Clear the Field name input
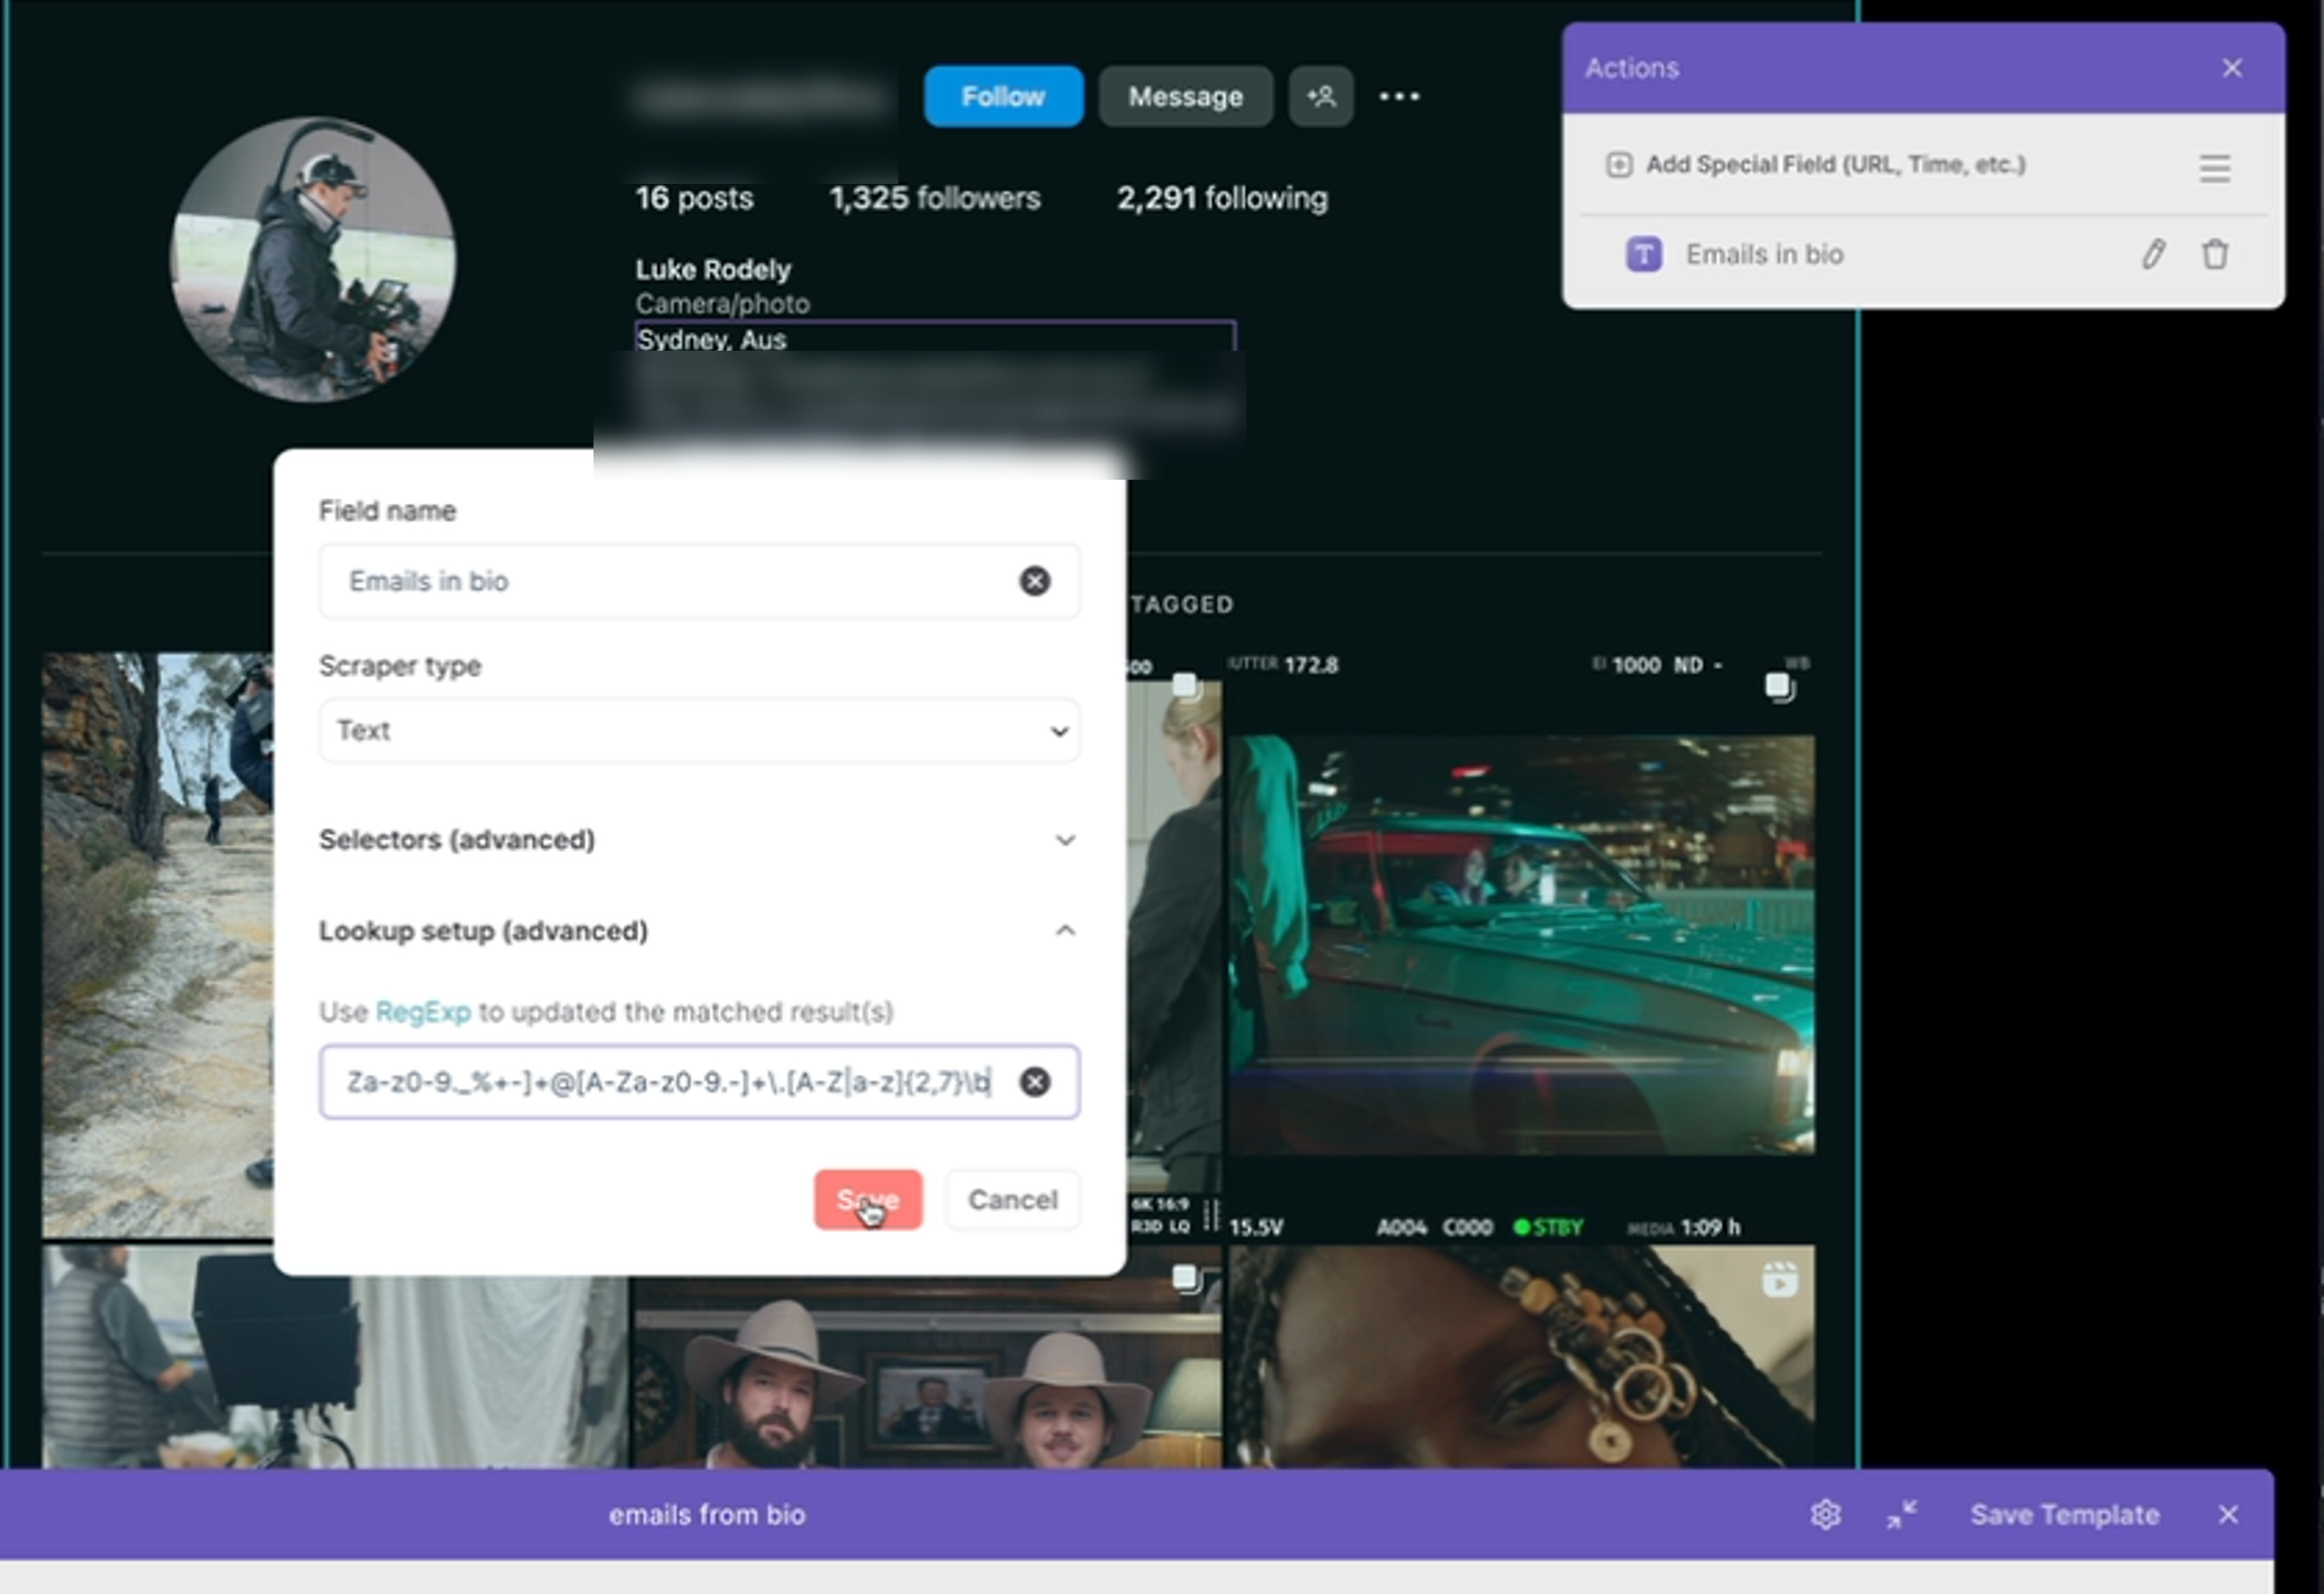 click(1035, 581)
